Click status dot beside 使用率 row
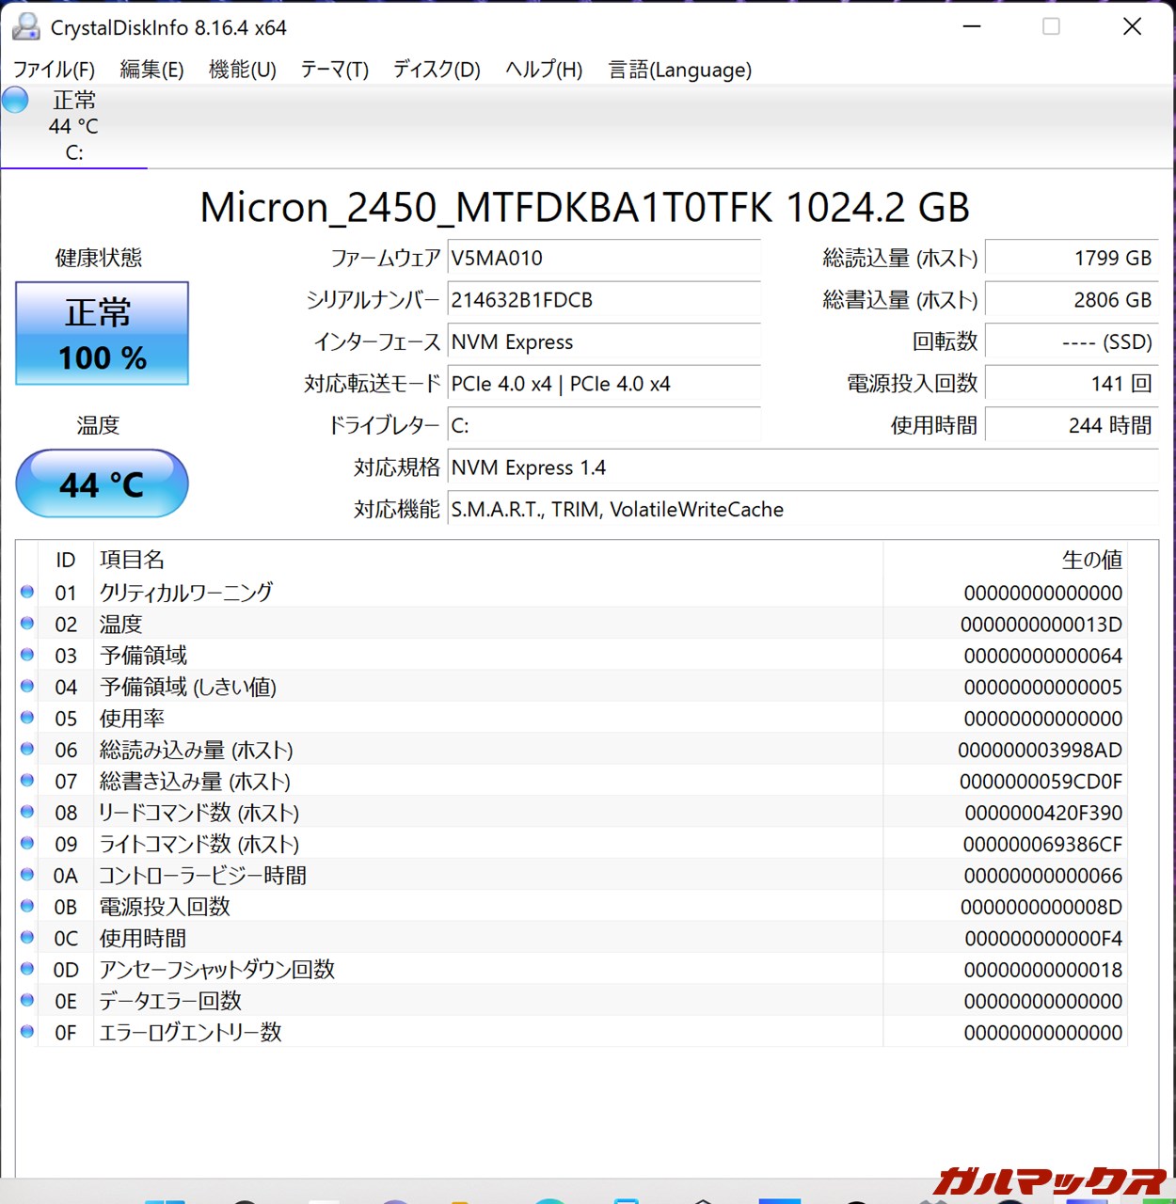This screenshot has width=1176, height=1204. point(27,718)
